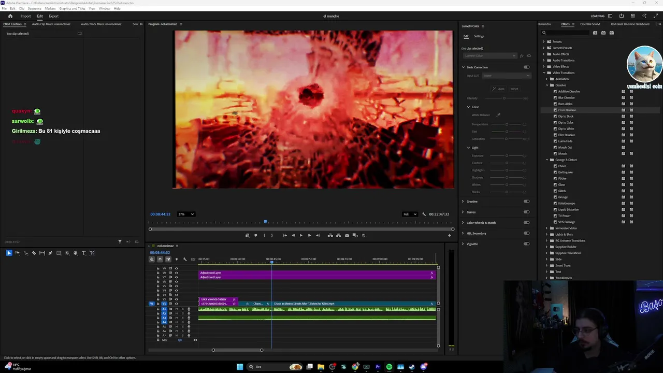Click the timeline Add Marker icon

(x=177, y=259)
